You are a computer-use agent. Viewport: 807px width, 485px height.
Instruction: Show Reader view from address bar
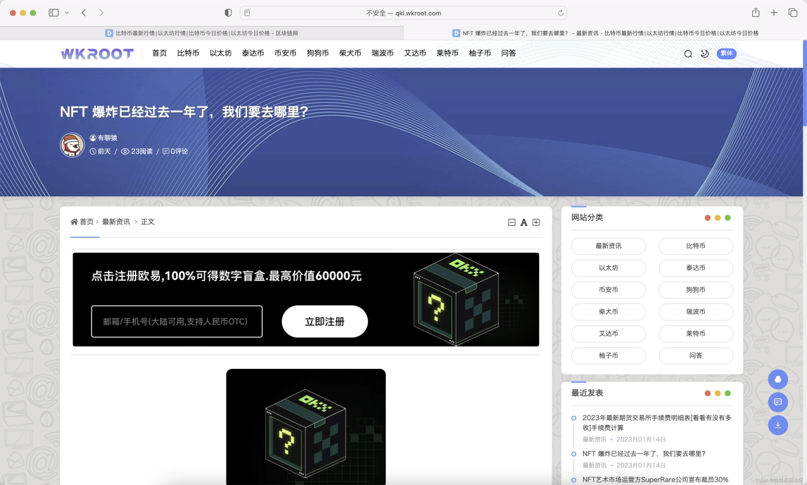pyautogui.click(x=247, y=13)
